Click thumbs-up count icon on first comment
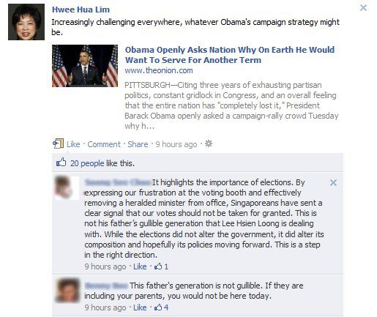This screenshot has height=317, width=377. pos(158,266)
